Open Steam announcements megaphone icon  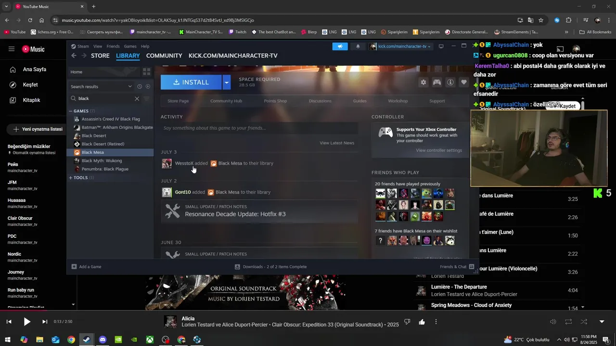(340, 46)
